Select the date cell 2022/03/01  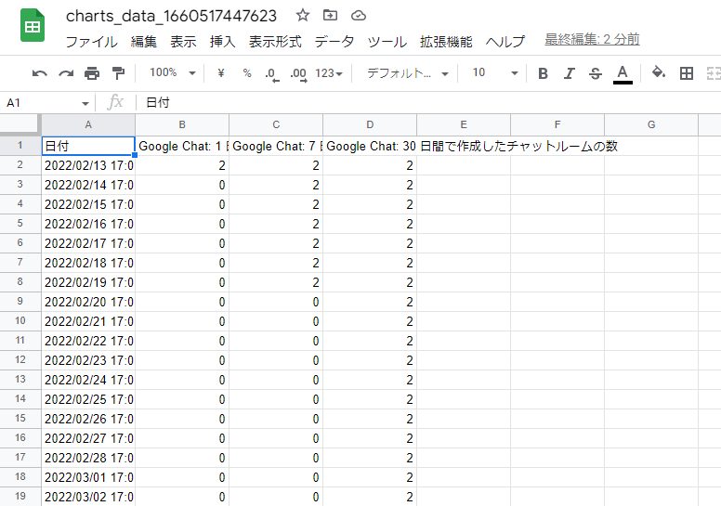[88, 477]
